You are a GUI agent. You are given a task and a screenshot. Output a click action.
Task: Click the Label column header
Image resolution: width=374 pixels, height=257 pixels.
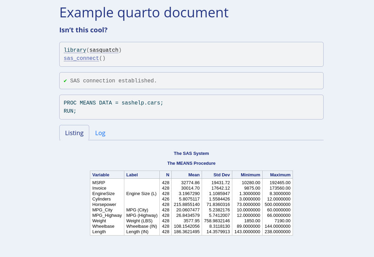[132, 175]
